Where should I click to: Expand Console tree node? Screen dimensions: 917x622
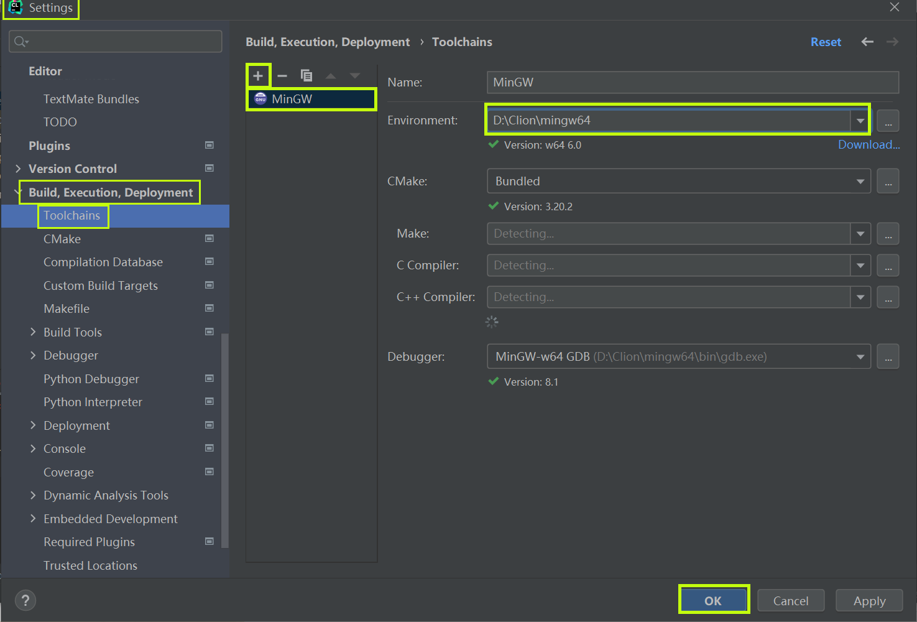click(x=33, y=448)
